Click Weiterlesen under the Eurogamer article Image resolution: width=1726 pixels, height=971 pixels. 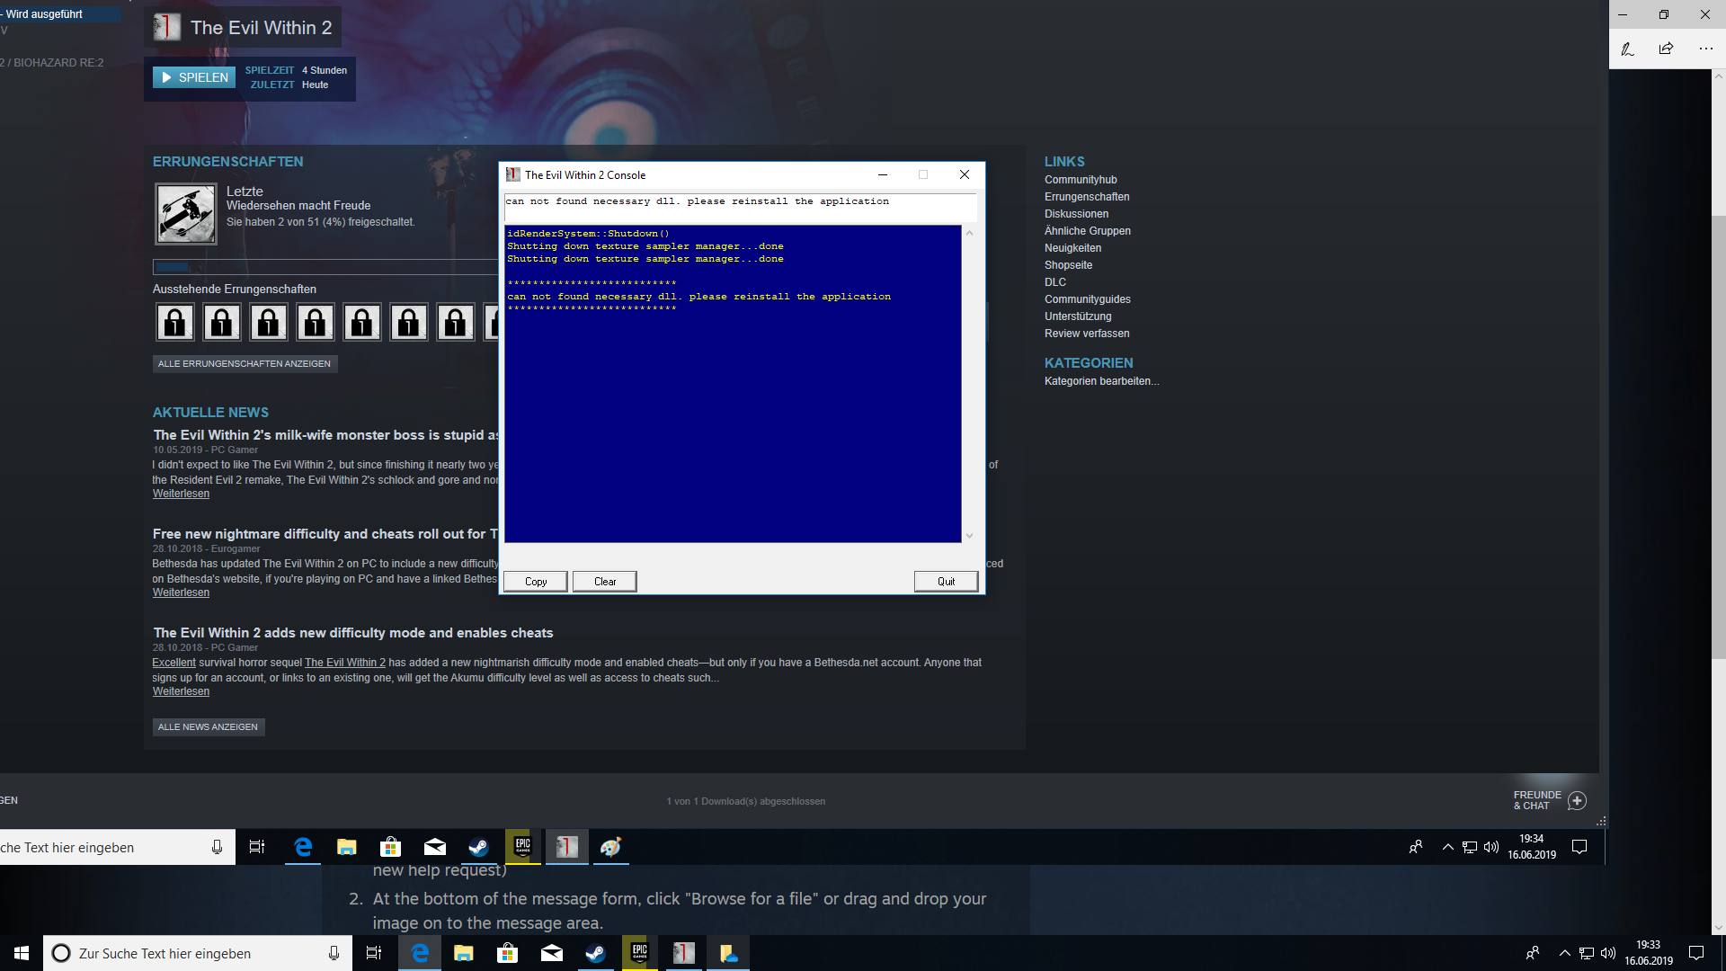click(181, 592)
